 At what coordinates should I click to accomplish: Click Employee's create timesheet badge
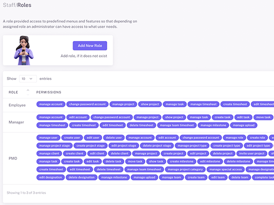tap(235, 104)
